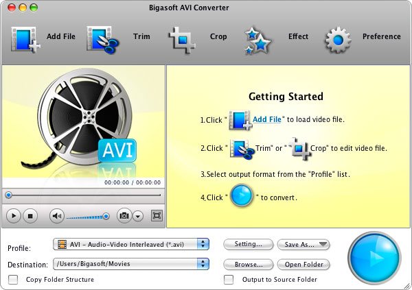Open the Preference gear icon

tap(338, 40)
